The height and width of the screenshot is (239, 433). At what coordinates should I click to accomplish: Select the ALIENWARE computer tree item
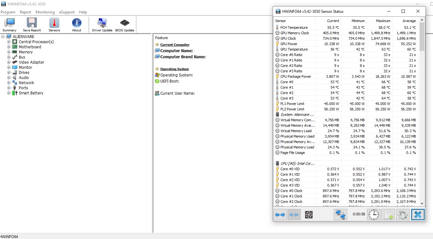[23, 36]
